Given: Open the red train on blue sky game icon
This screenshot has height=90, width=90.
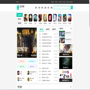Looking at the screenshot, I should click(69, 18).
